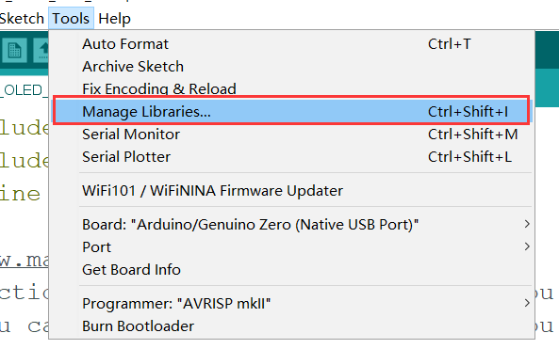Viewport: 559px width, 349px height.
Task: Expand the Board submenu arrow
Action: click(x=527, y=224)
